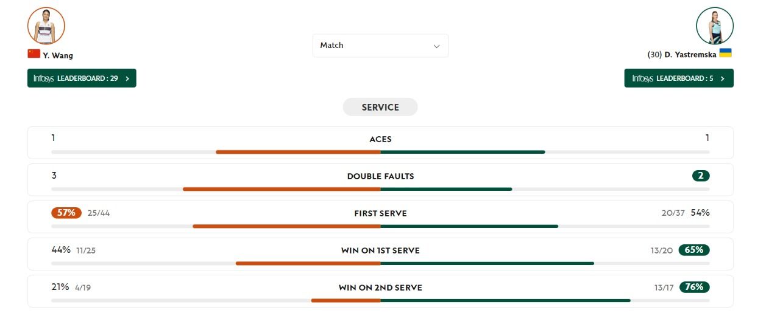This screenshot has width=780, height=313.
Task: Click the orange 57% first serve badge
Action: pyautogui.click(x=66, y=213)
